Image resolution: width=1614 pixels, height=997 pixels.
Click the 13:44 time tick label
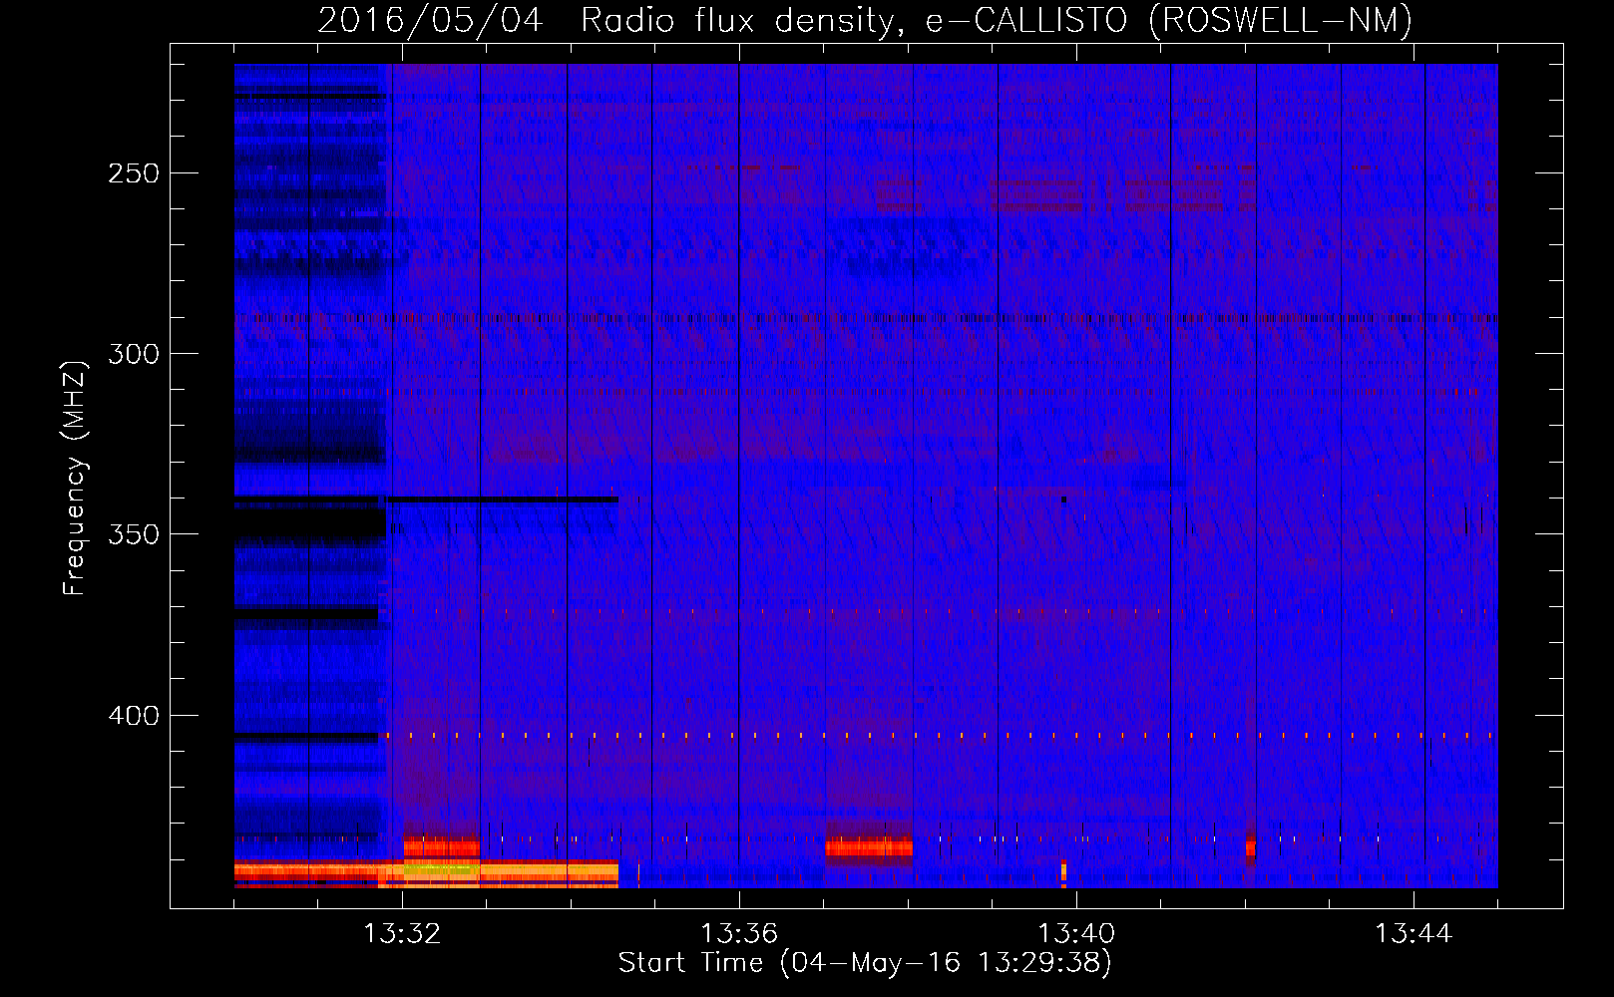click(1413, 934)
